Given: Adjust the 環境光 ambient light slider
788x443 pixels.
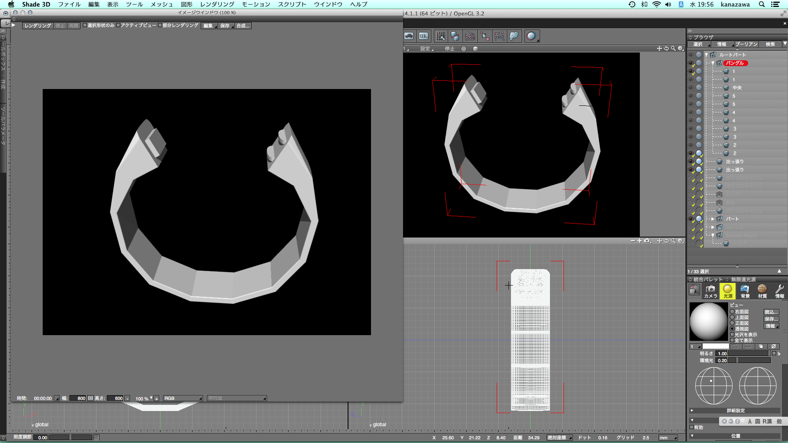Looking at the screenshot, I should pos(749,361).
